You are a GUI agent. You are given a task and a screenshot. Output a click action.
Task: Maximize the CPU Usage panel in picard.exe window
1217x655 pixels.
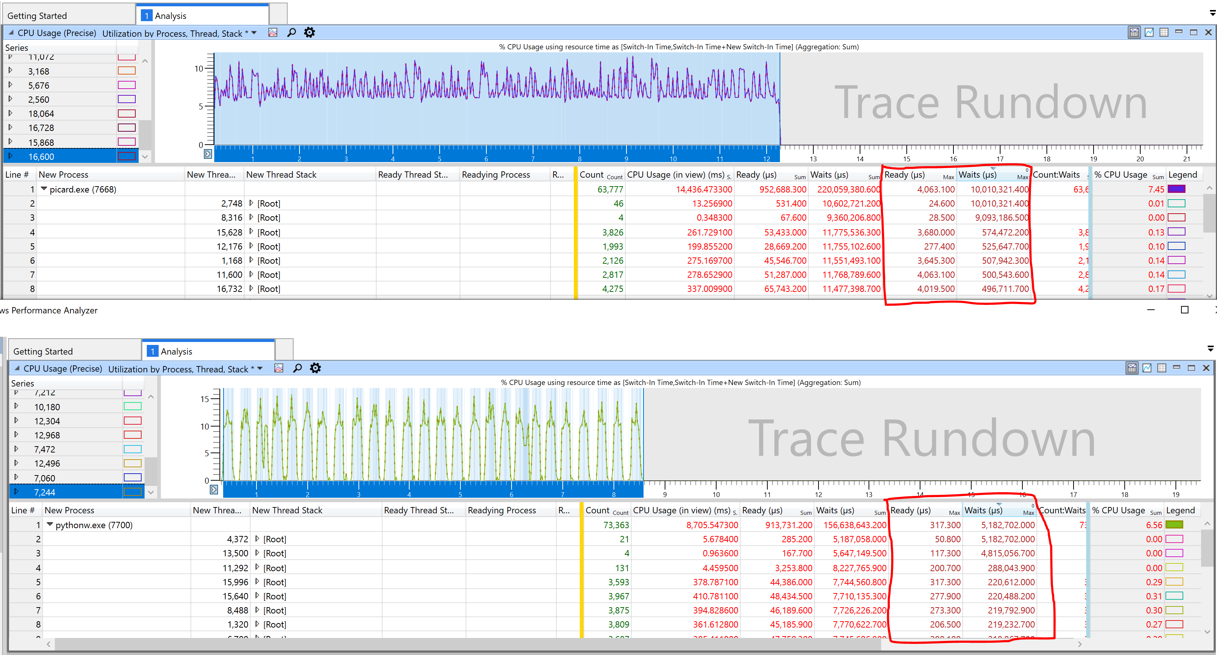[1193, 32]
